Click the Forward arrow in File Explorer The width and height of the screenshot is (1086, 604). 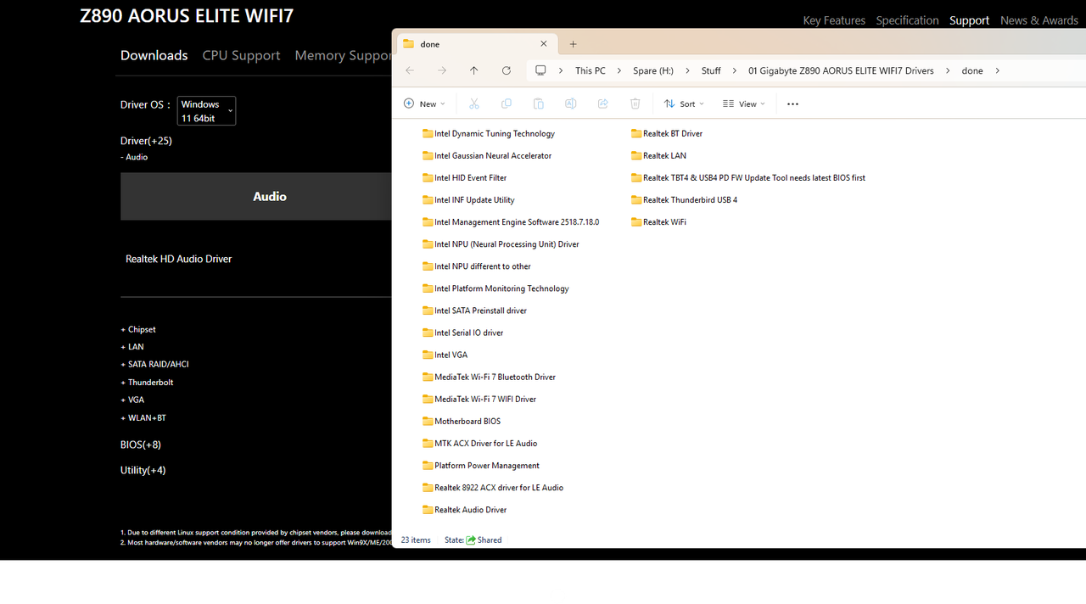442,70
